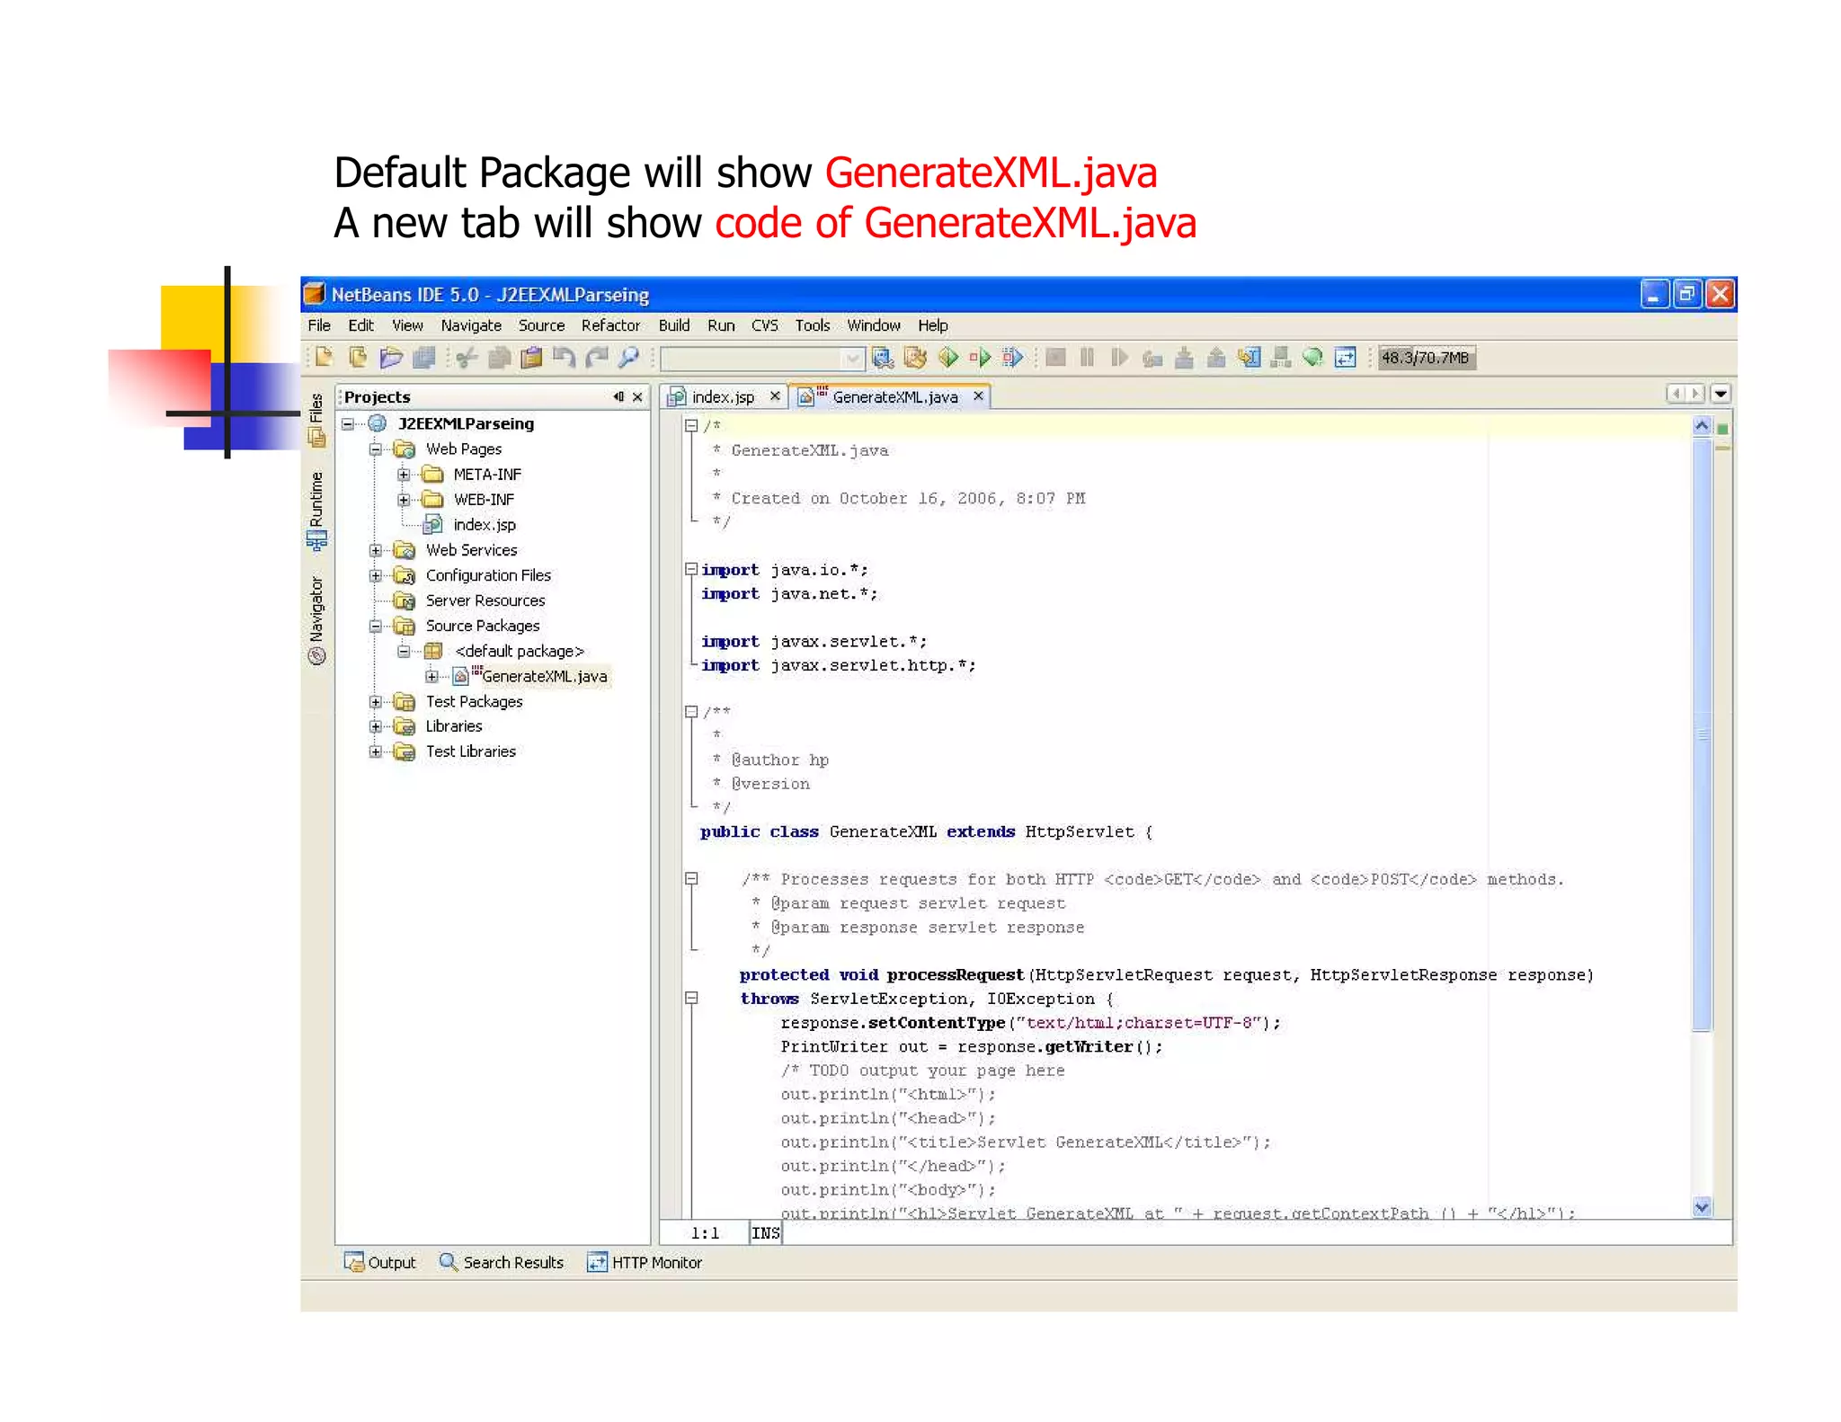The width and height of the screenshot is (1841, 1422).
Task: Click the Build Main Project icon
Action: (x=883, y=358)
